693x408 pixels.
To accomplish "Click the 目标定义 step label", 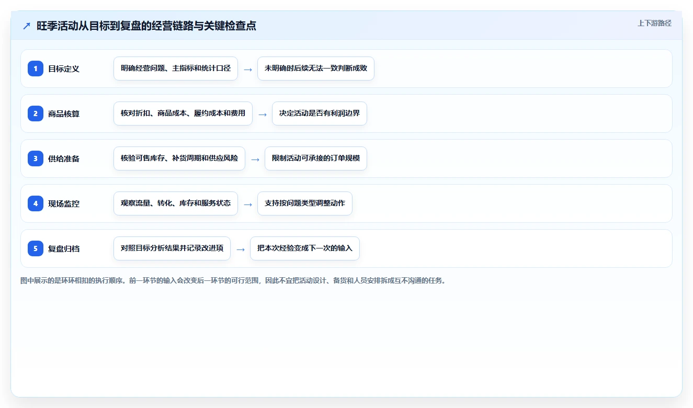I will click(x=64, y=69).
